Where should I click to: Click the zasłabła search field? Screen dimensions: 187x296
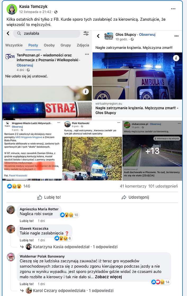[47, 33]
